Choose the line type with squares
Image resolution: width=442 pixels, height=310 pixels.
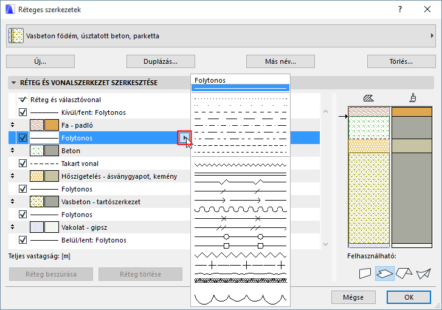240,246
